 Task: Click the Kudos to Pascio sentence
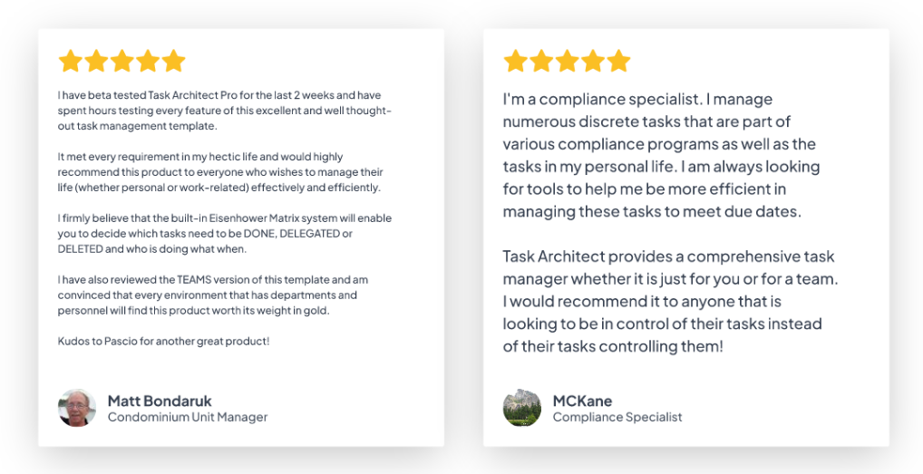pos(163,341)
